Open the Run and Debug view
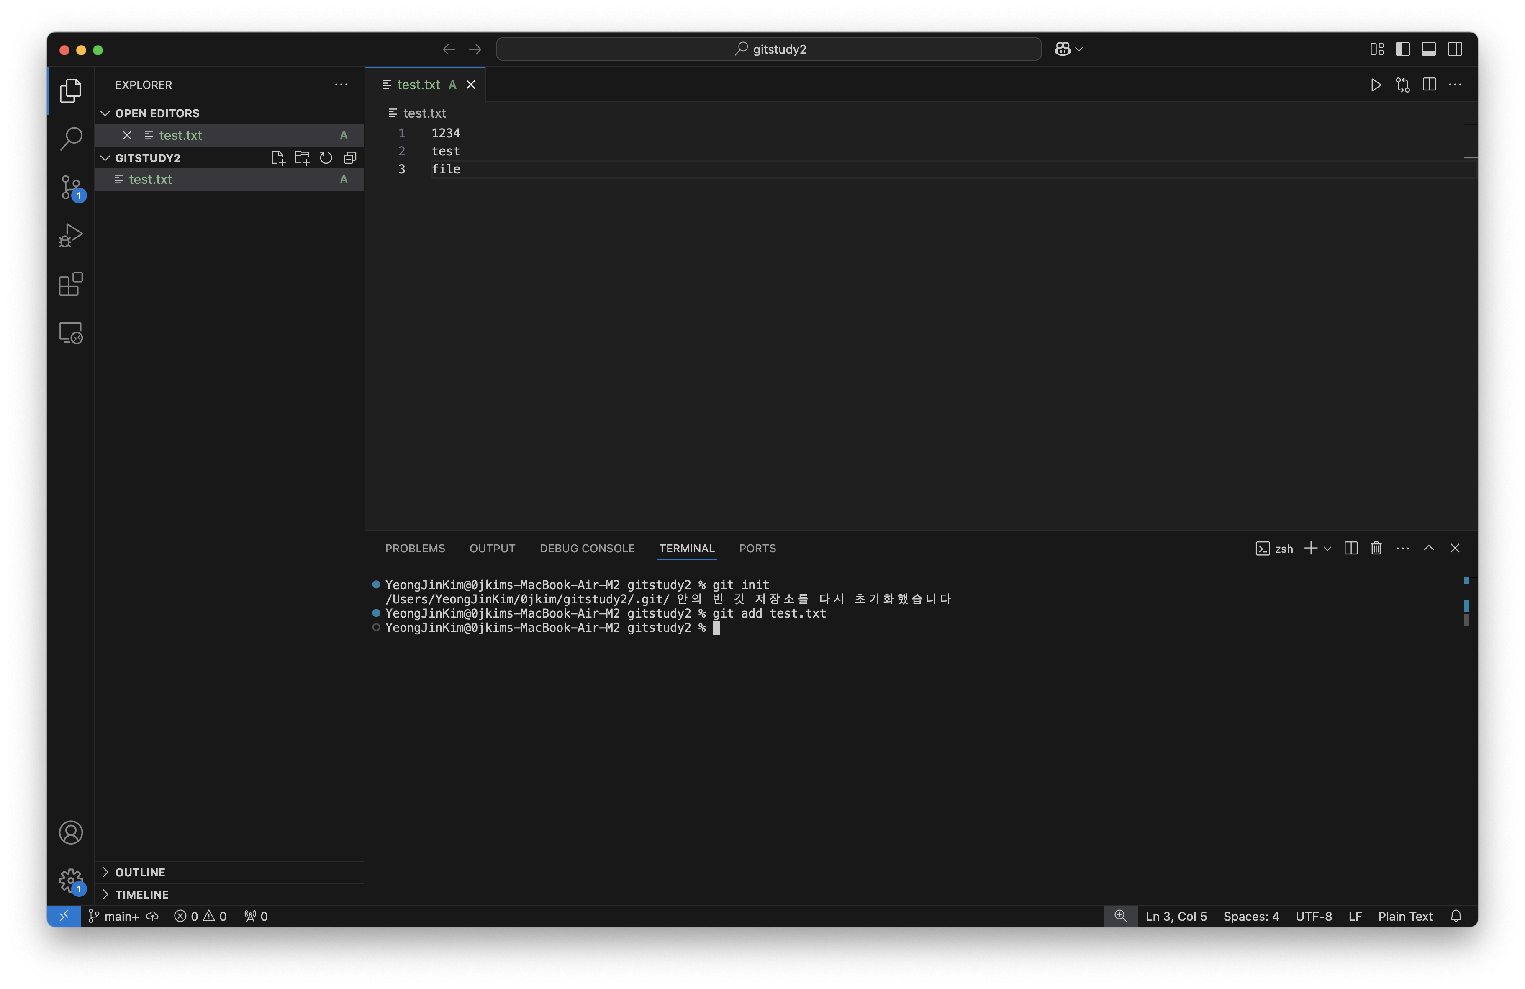This screenshot has height=989, width=1525. pyautogui.click(x=70, y=235)
